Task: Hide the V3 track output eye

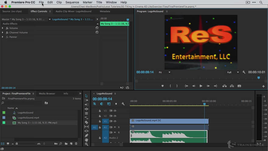Action: pyautogui.click(x=115, y=111)
